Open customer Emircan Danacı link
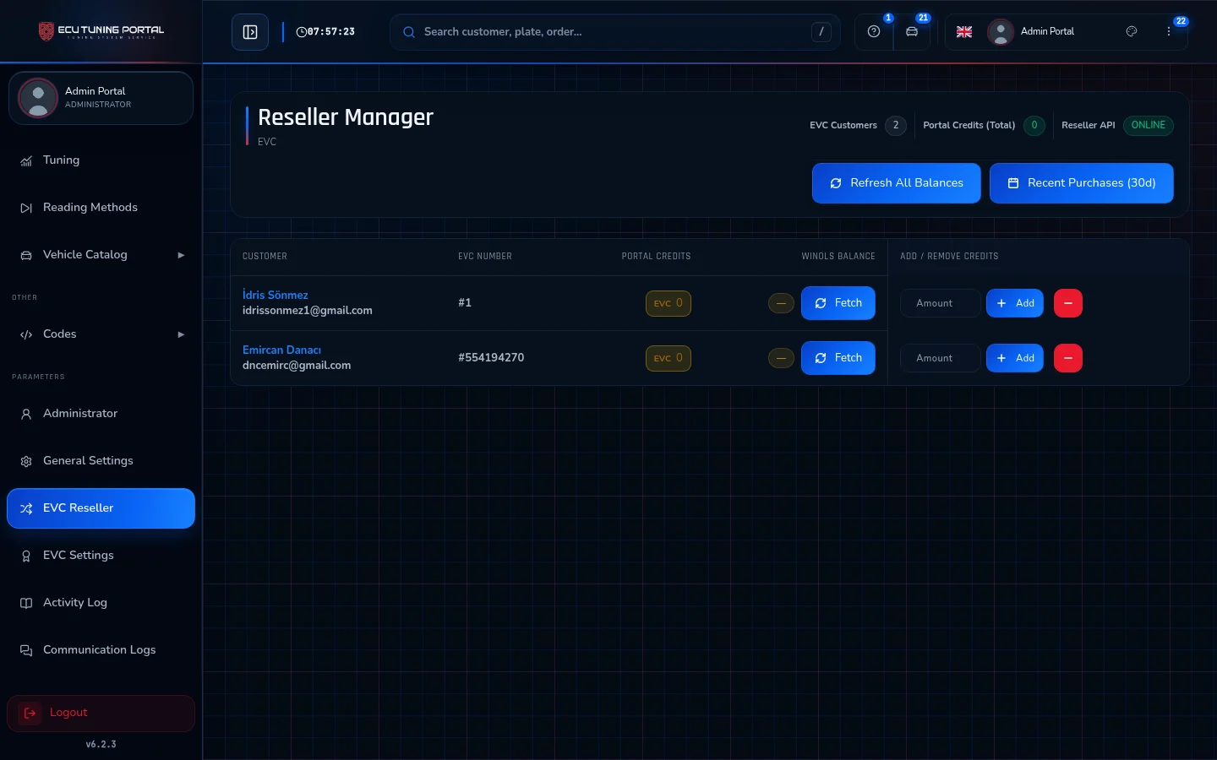The width and height of the screenshot is (1217, 760). coord(281,350)
